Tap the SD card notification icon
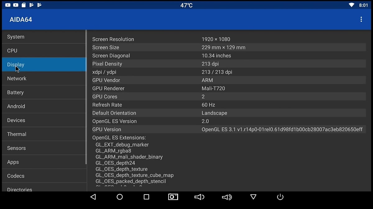Image resolution: width=373 pixels, height=209 pixels. click(24, 5)
